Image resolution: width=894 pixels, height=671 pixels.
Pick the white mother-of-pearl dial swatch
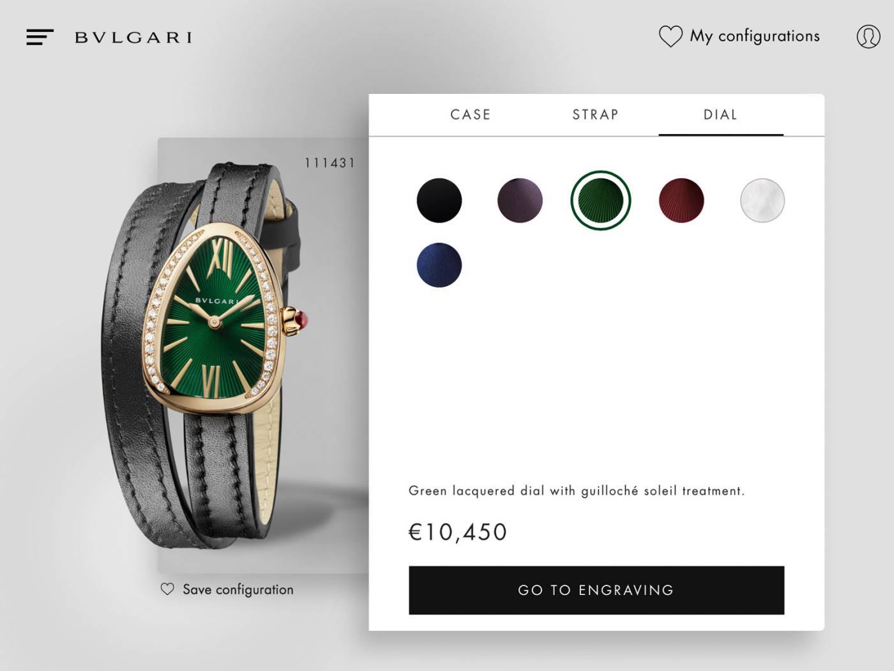coord(762,201)
